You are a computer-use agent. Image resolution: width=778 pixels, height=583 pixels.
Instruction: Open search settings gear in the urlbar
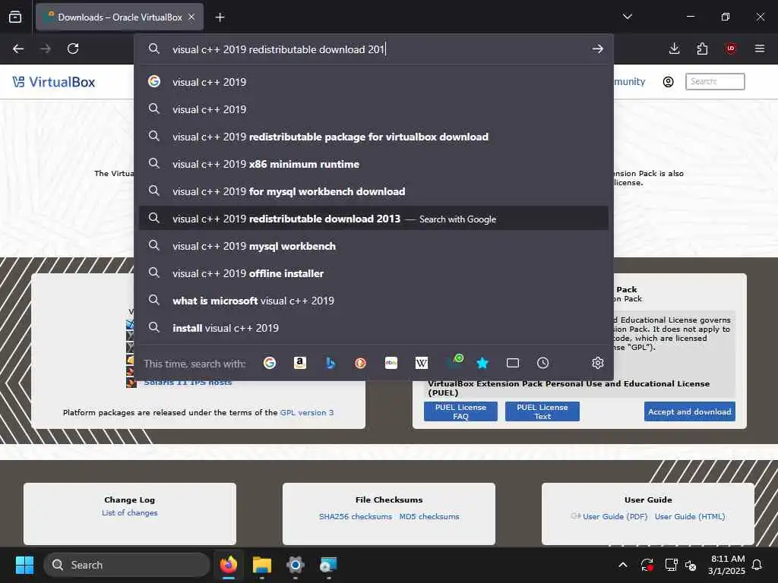[x=597, y=363]
